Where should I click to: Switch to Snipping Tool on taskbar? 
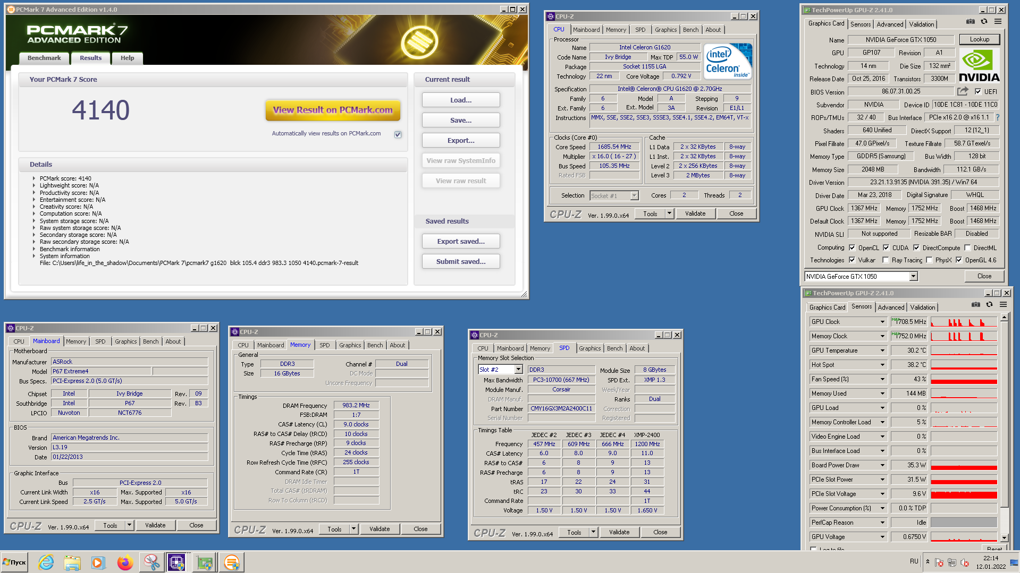[x=151, y=562]
